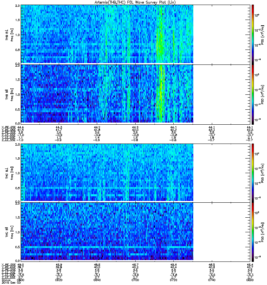Click the 1.5 tick label on the THB B∥ axis
Image resolution: width=267 pixels, height=285 pixels.
[17, 79]
